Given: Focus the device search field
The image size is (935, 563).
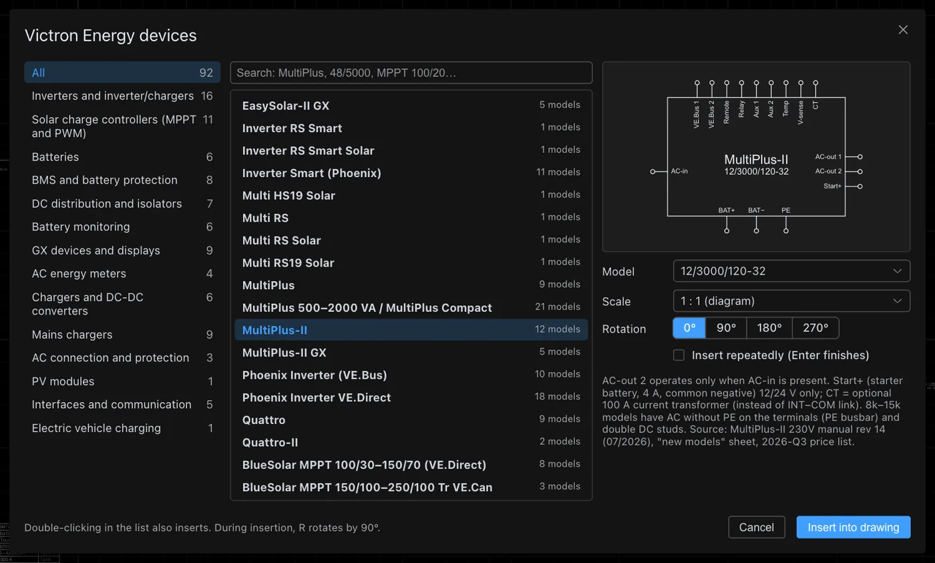Looking at the screenshot, I should 411,73.
